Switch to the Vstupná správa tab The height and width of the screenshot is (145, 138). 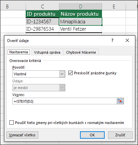coord(47,52)
